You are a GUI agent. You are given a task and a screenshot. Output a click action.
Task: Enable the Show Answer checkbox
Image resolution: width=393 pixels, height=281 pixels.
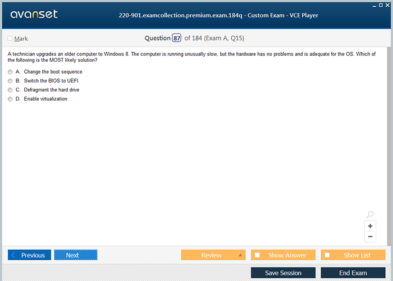click(x=257, y=255)
